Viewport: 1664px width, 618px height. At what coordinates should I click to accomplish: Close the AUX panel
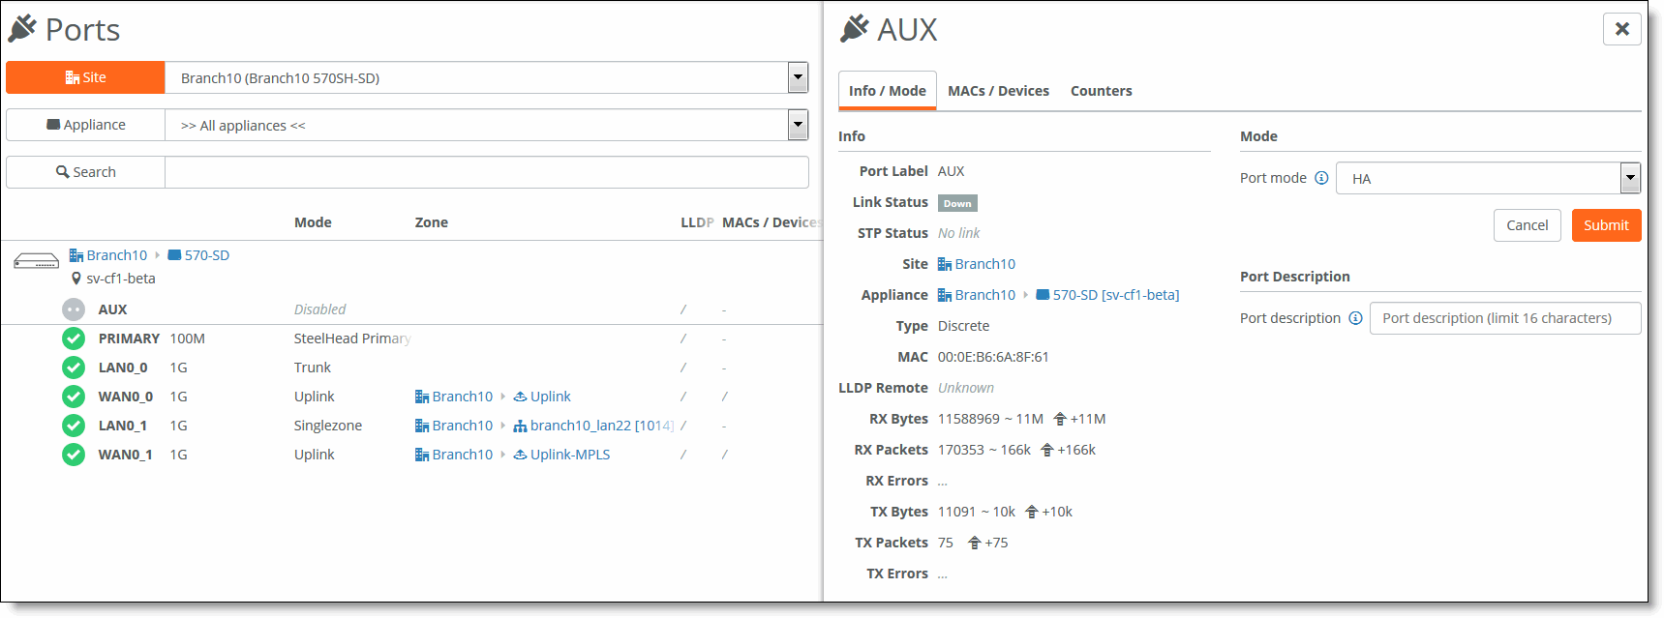coord(1622,29)
